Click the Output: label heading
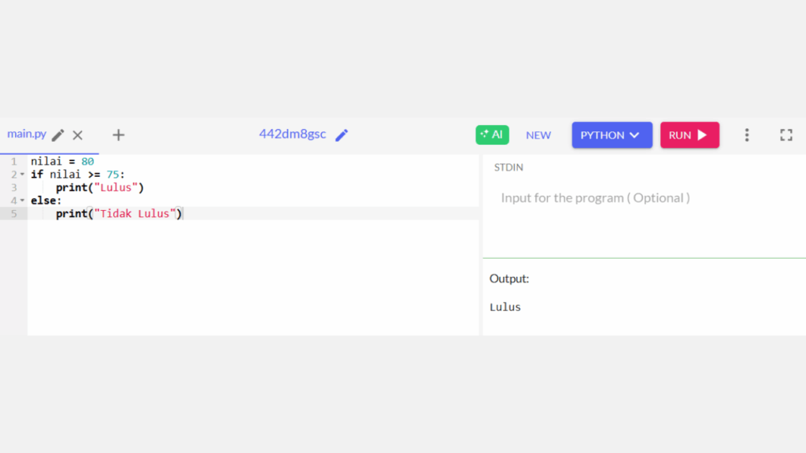This screenshot has height=453, width=806. pyautogui.click(x=508, y=278)
